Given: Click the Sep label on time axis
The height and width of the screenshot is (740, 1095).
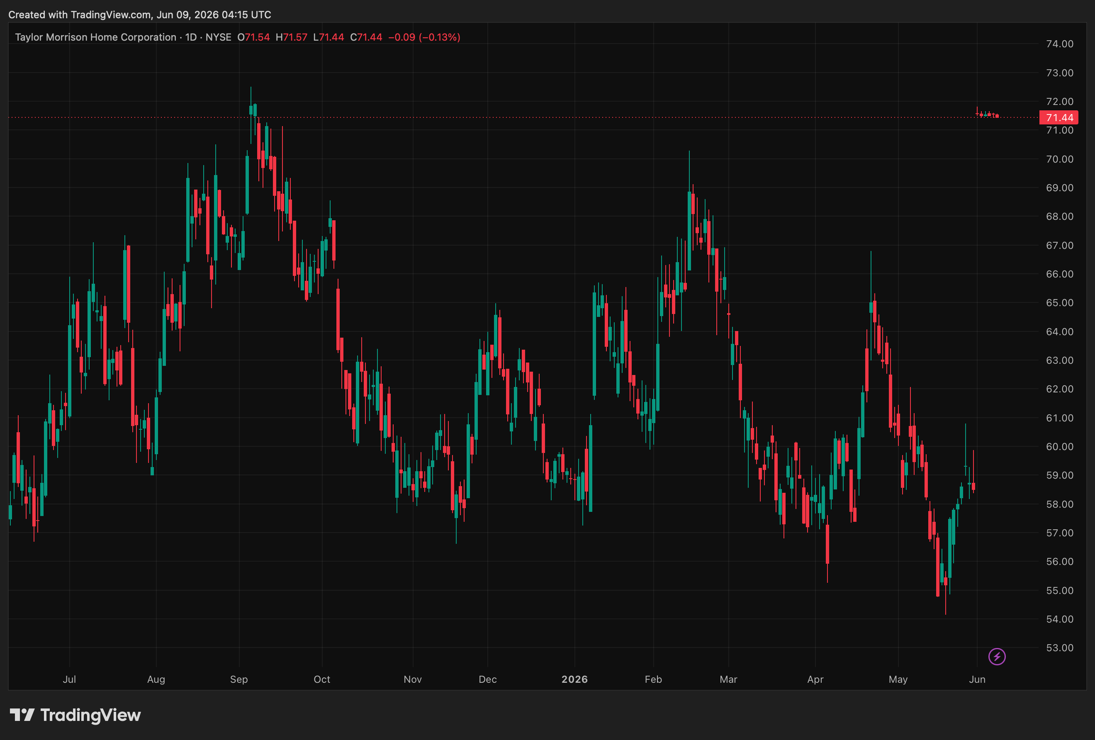Looking at the screenshot, I should pos(239,679).
